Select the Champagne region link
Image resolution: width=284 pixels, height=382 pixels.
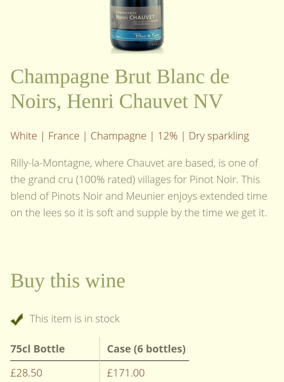118,136
